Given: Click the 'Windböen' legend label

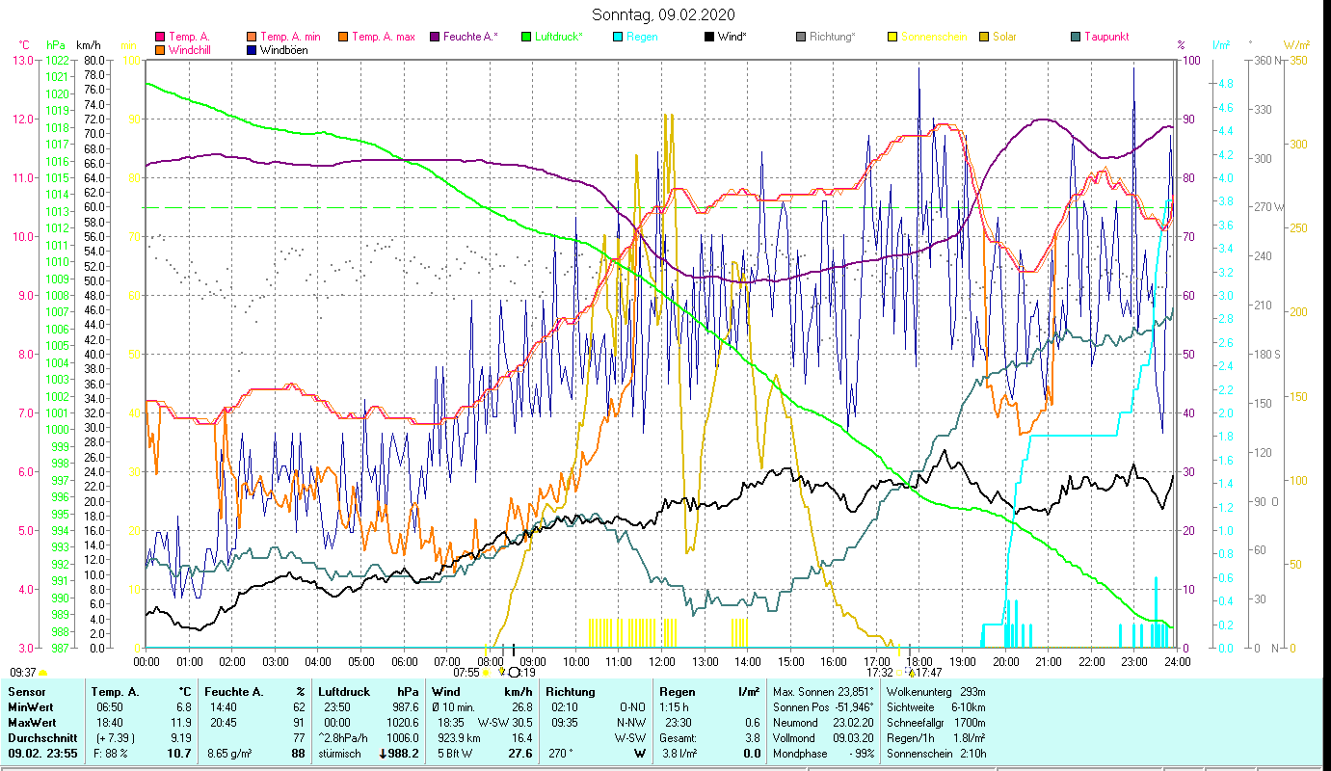Looking at the screenshot, I should pyautogui.click(x=284, y=49).
